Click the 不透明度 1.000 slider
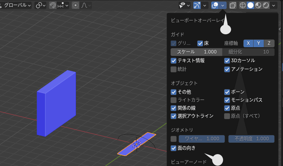This screenshot has width=283, height=166. click(251, 139)
